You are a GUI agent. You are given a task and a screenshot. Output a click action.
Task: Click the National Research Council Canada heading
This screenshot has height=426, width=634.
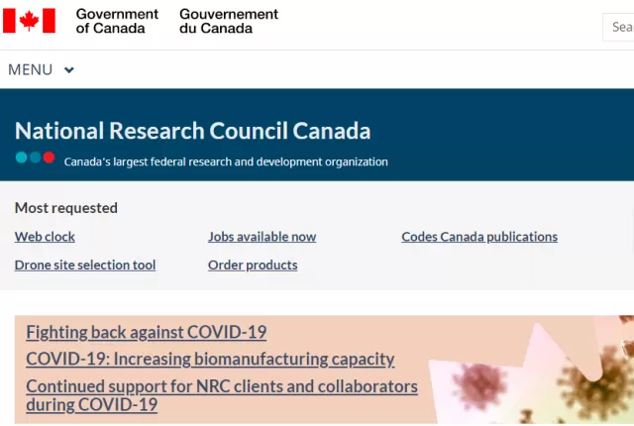coord(192,131)
